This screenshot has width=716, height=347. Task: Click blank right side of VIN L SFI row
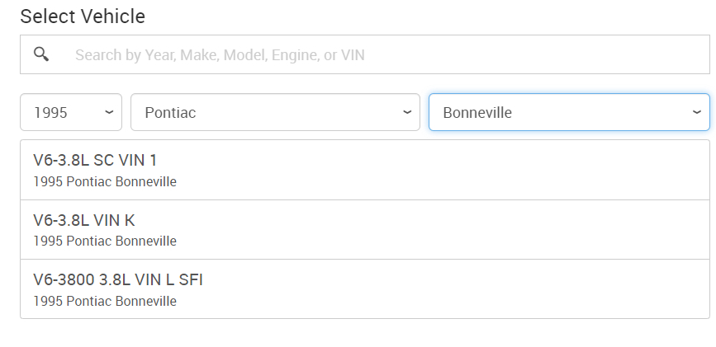tap(537, 289)
